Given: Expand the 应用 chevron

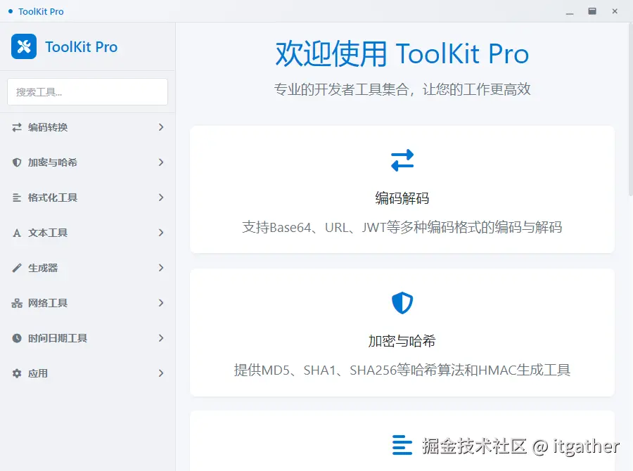Looking at the screenshot, I should pos(160,373).
